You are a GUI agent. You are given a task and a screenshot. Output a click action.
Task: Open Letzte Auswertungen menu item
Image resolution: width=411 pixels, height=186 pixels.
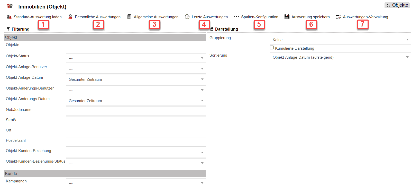[209, 17]
